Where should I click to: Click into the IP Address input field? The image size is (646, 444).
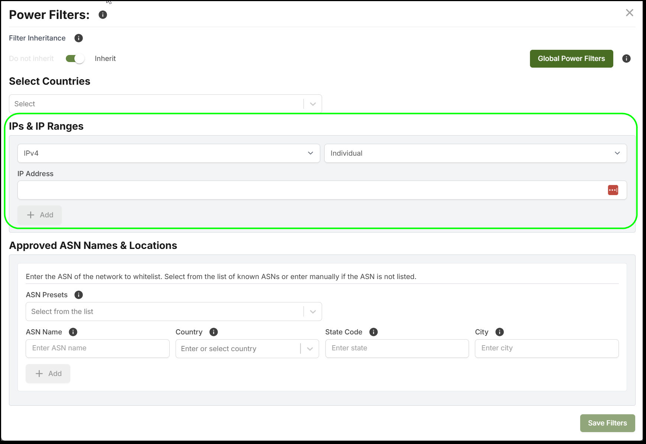pos(309,190)
